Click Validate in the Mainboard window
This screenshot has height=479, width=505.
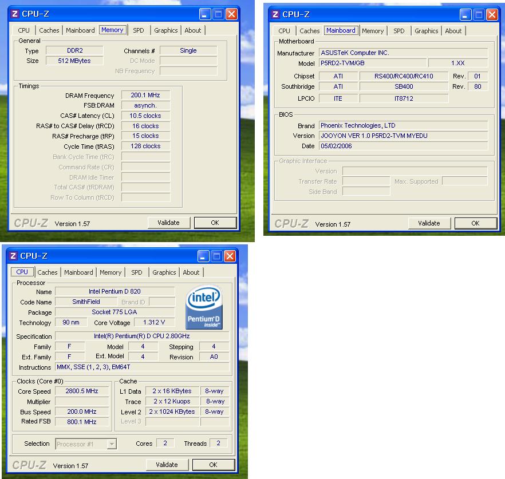pyautogui.click(x=429, y=223)
